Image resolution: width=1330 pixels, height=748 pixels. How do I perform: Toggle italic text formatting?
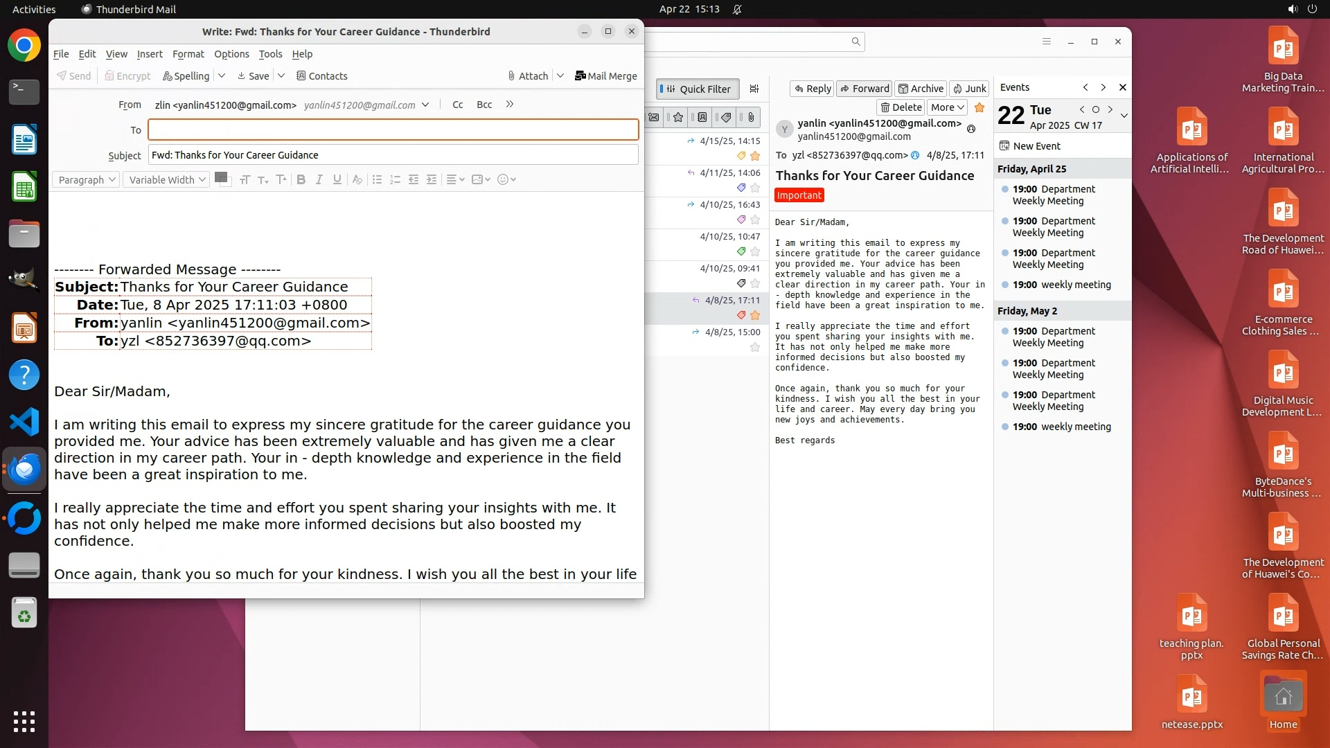[319, 179]
